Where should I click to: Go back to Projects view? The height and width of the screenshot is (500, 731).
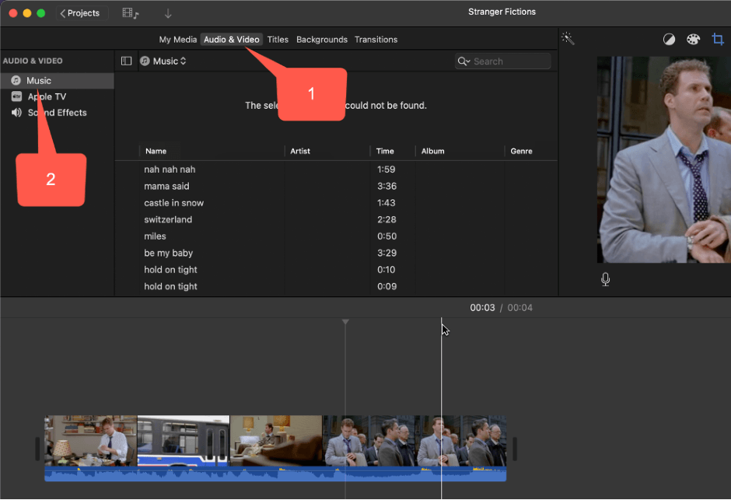81,13
